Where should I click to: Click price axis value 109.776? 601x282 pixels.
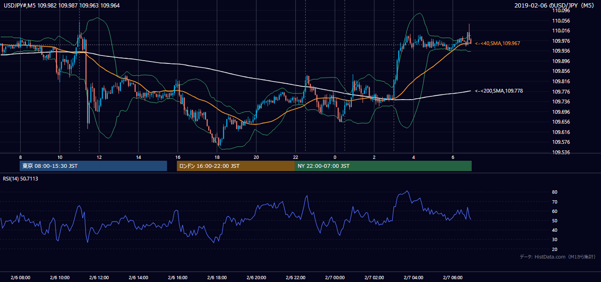click(561, 91)
